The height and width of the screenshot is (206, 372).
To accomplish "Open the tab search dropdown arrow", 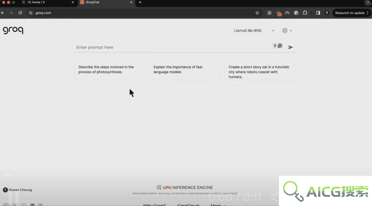I will click(x=368, y=2).
